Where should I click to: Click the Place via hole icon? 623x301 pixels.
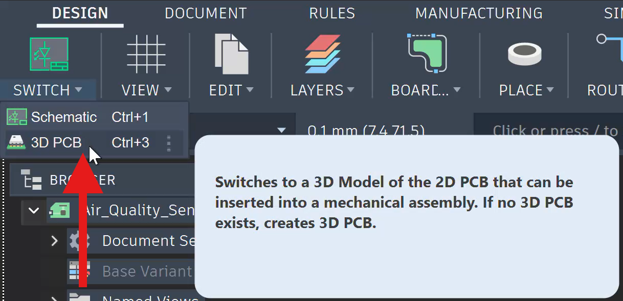pyautogui.click(x=525, y=54)
